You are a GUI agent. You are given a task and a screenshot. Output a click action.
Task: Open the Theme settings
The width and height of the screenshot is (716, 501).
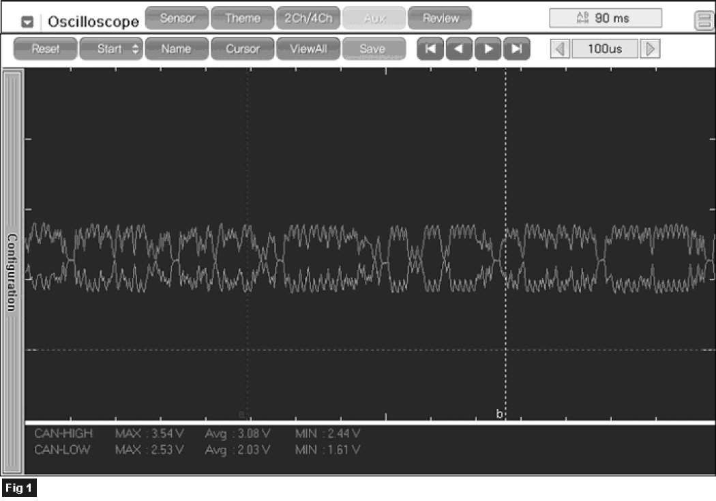click(242, 18)
